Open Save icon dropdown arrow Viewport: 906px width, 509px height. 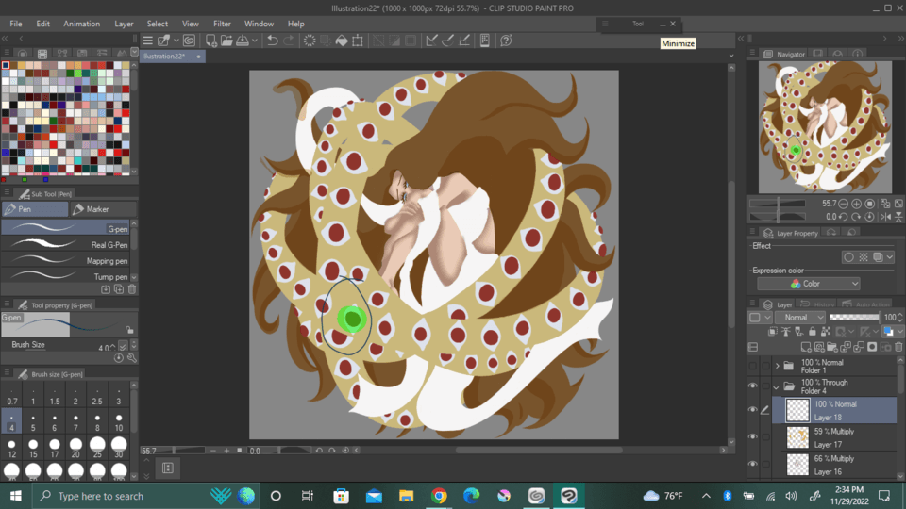coord(254,41)
